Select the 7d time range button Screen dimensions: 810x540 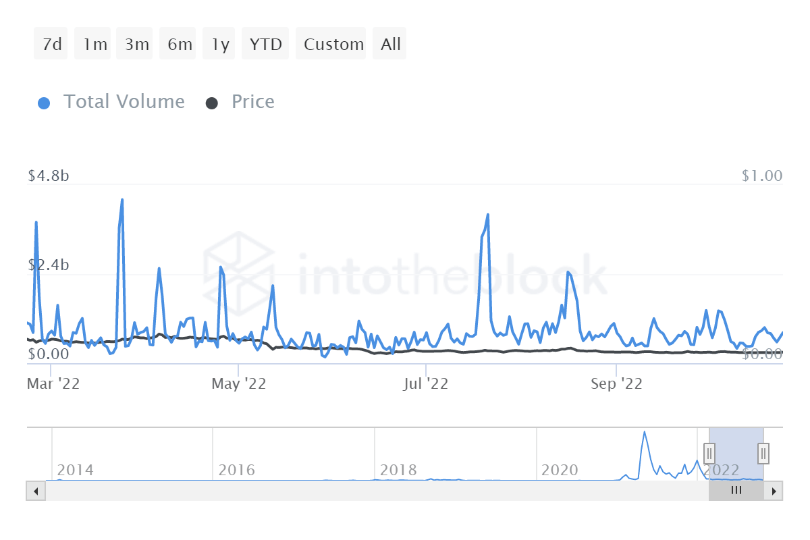(52, 45)
